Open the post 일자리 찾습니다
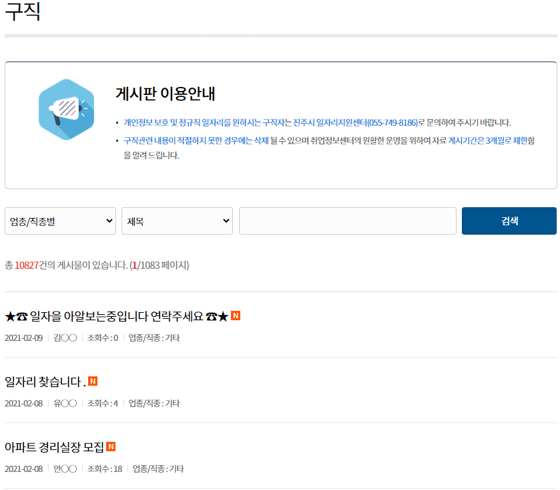Image resolution: width=560 pixels, height=490 pixels. click(x=43, y=380)
